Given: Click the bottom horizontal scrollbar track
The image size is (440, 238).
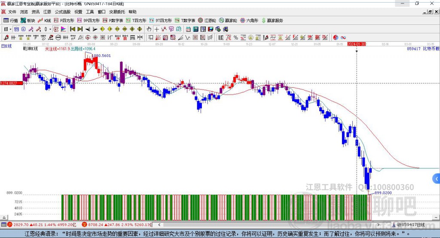Looking at the screenshot, I should point(258,225).
